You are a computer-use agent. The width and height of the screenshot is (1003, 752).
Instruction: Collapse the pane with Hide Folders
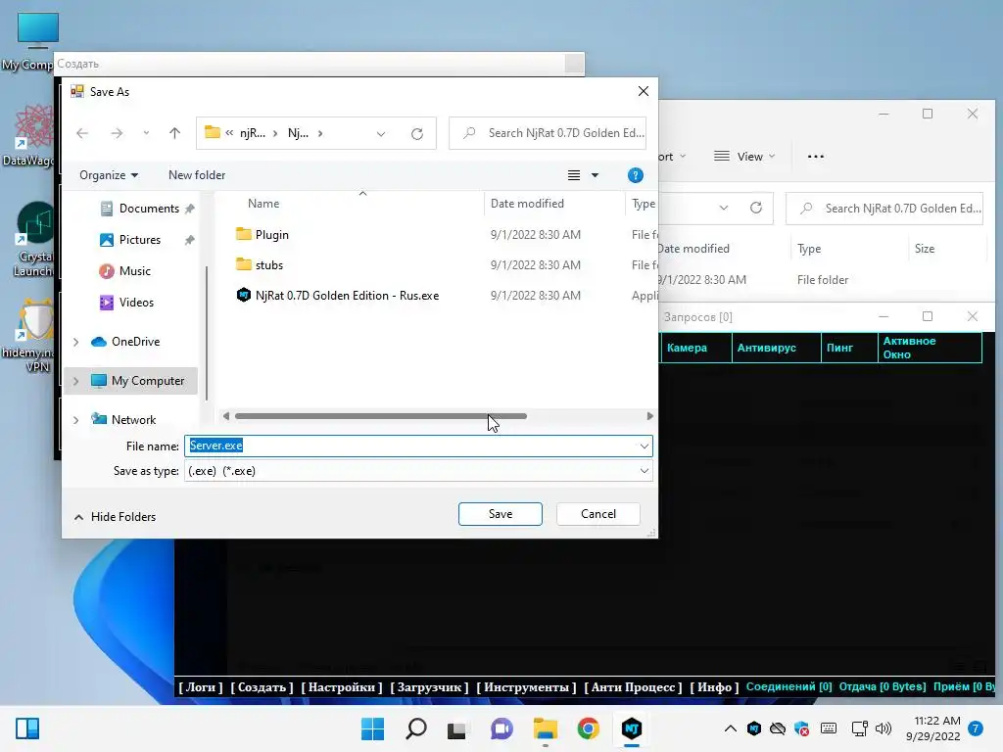(x=116, y=517)
